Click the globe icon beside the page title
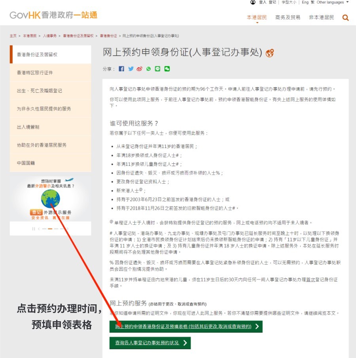356x358 pixels. pyautogui.click(x=270, y=53)
